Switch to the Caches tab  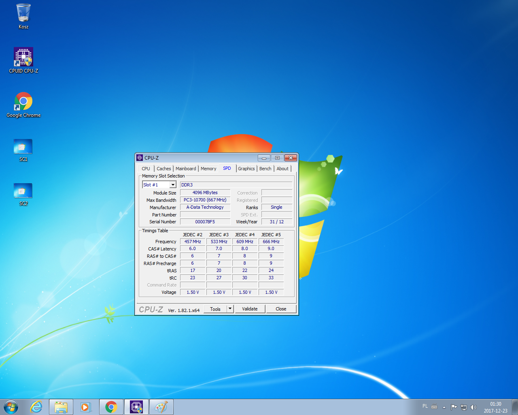(164, 169)
